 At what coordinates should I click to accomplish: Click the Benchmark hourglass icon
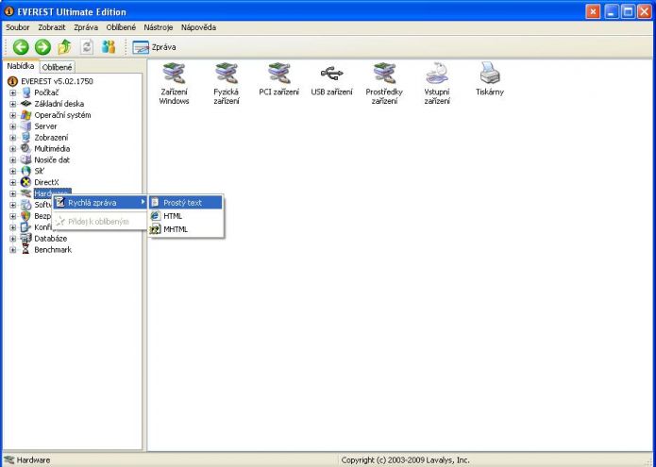tap(25, 250)
